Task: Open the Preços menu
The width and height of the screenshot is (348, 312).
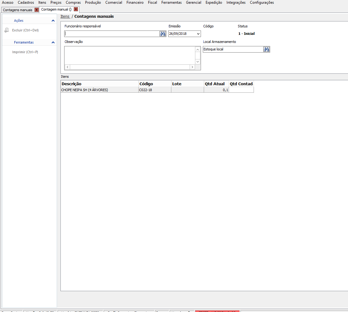Action: (56, 2)
